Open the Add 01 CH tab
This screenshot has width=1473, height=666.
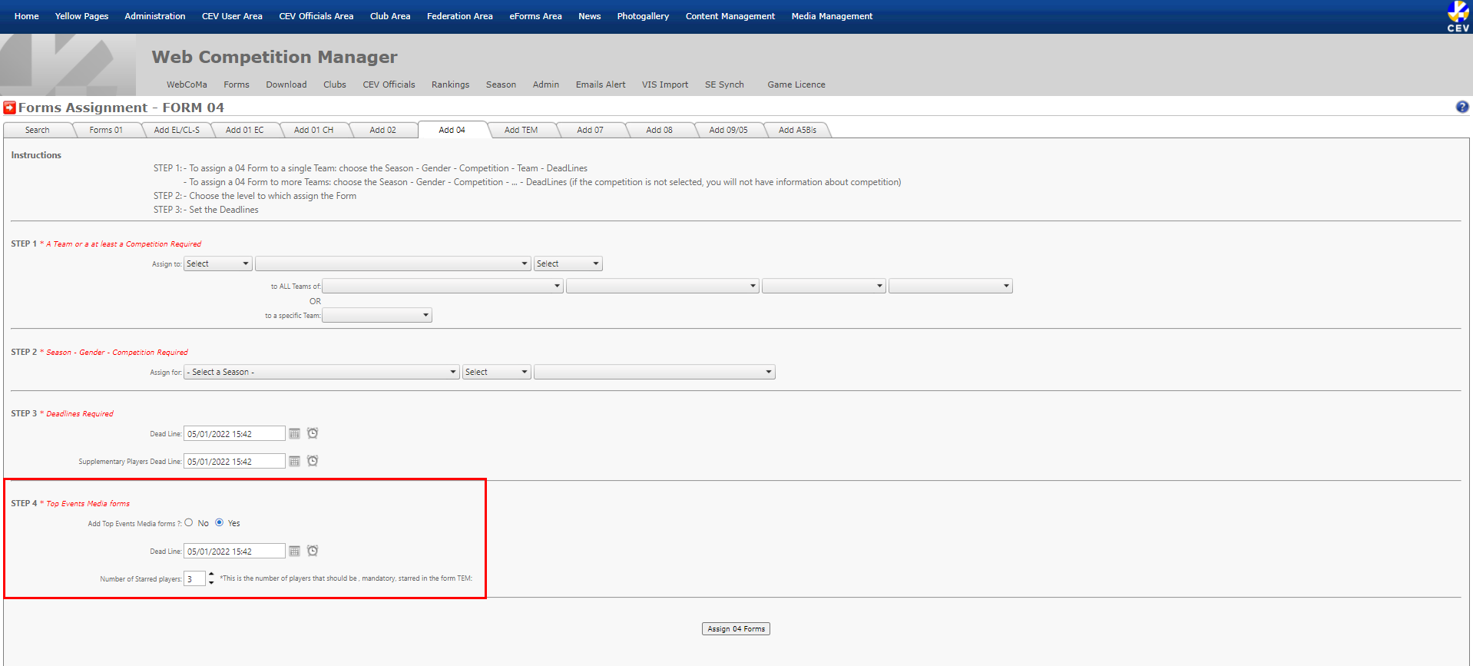coord(313,130)
